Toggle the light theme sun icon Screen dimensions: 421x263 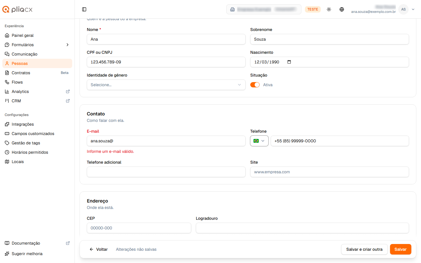[x=329, y=9]
